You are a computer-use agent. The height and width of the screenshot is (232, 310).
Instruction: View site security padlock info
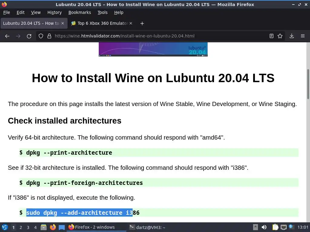49,36
